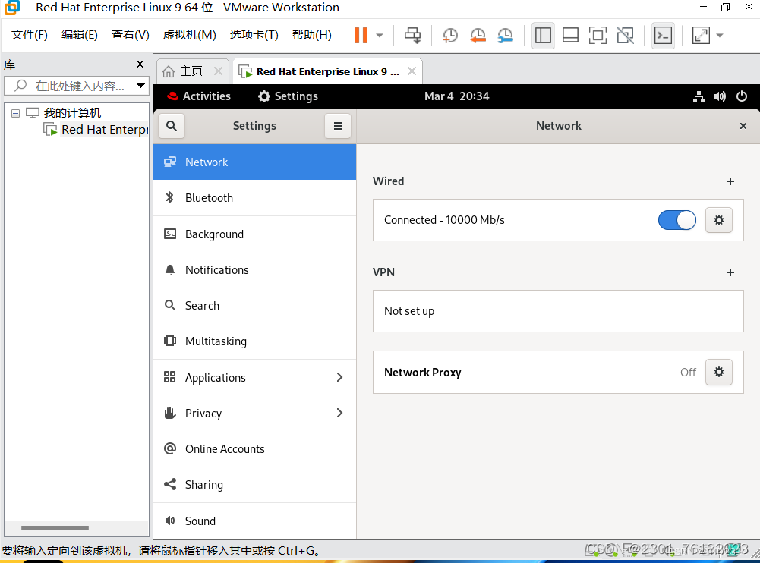Open the snapshot manager wrench-clock icon
Screen dimensions: 760x563
[505, 36]
